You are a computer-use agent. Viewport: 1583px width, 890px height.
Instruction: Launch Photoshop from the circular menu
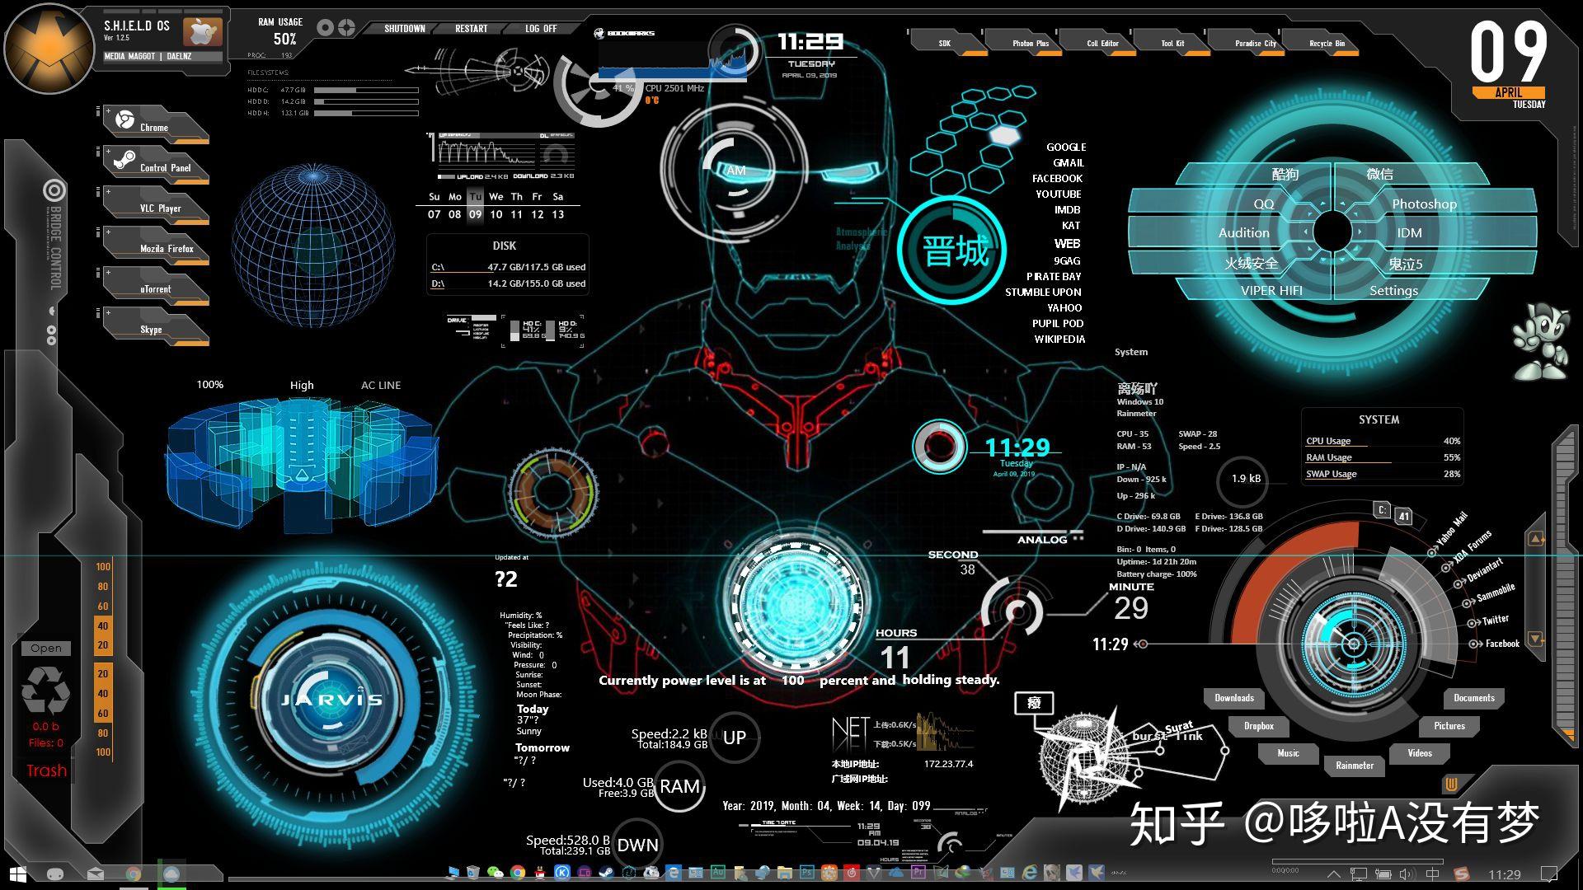tap(1424, 204)
